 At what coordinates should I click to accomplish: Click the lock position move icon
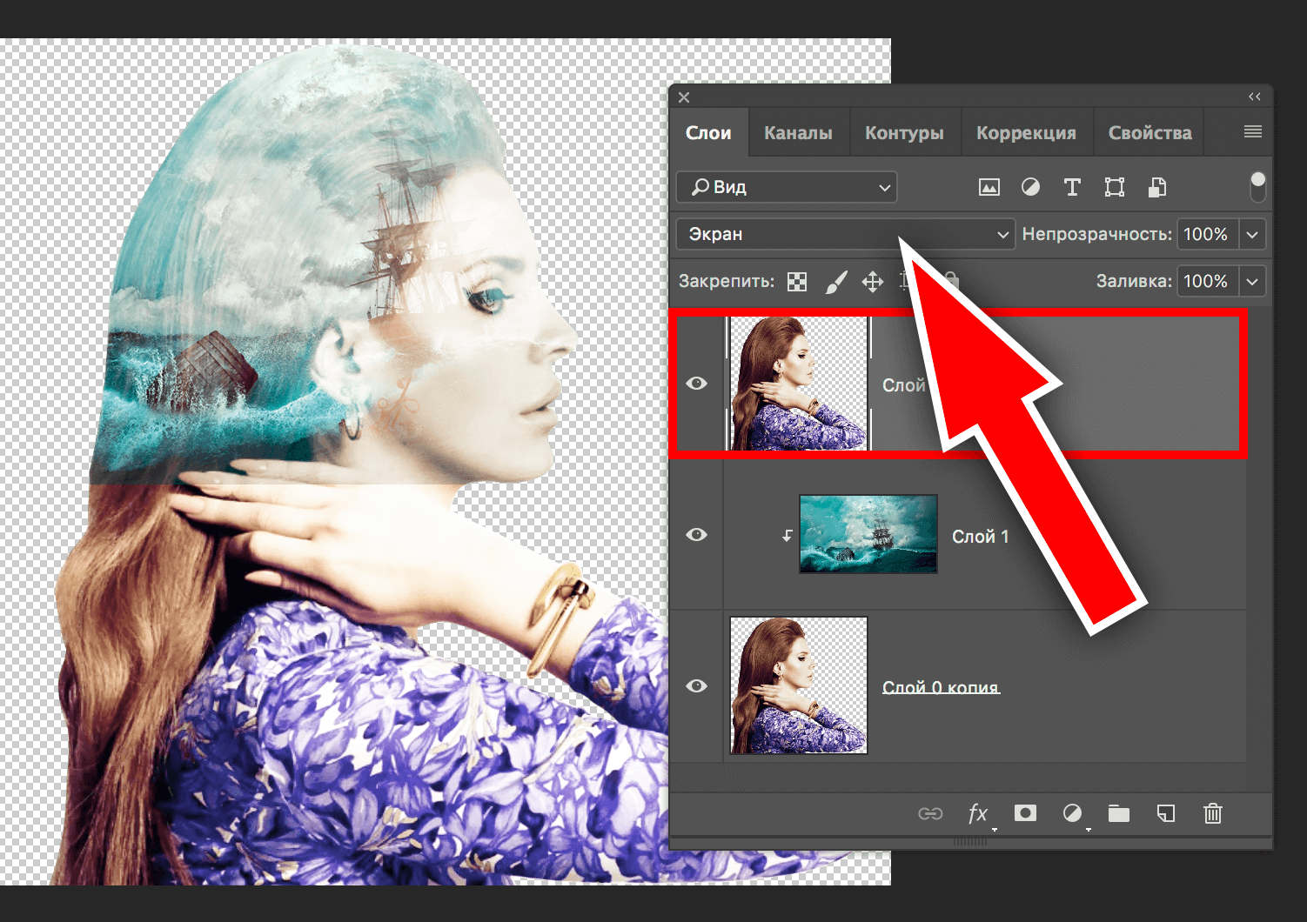pos(872,282)
